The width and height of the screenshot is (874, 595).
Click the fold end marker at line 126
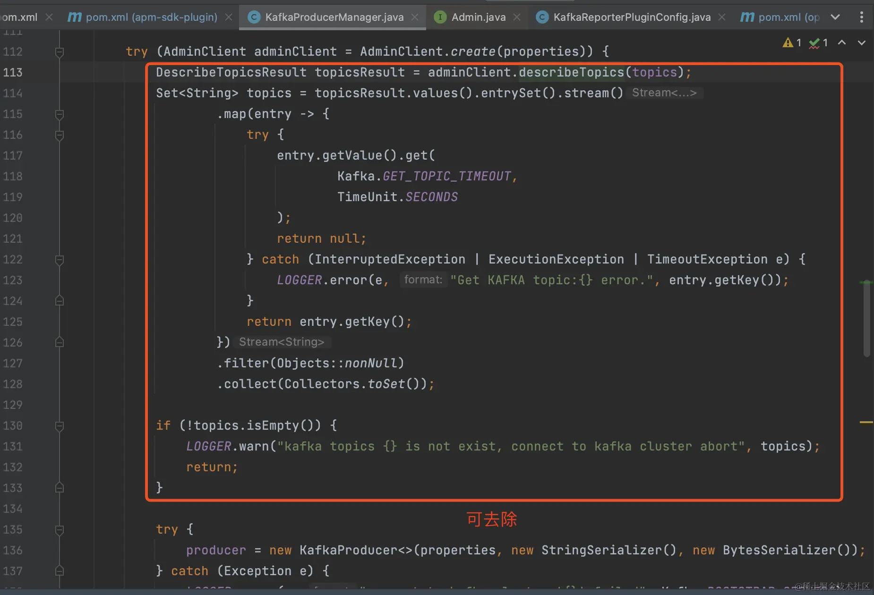[60, 342]
